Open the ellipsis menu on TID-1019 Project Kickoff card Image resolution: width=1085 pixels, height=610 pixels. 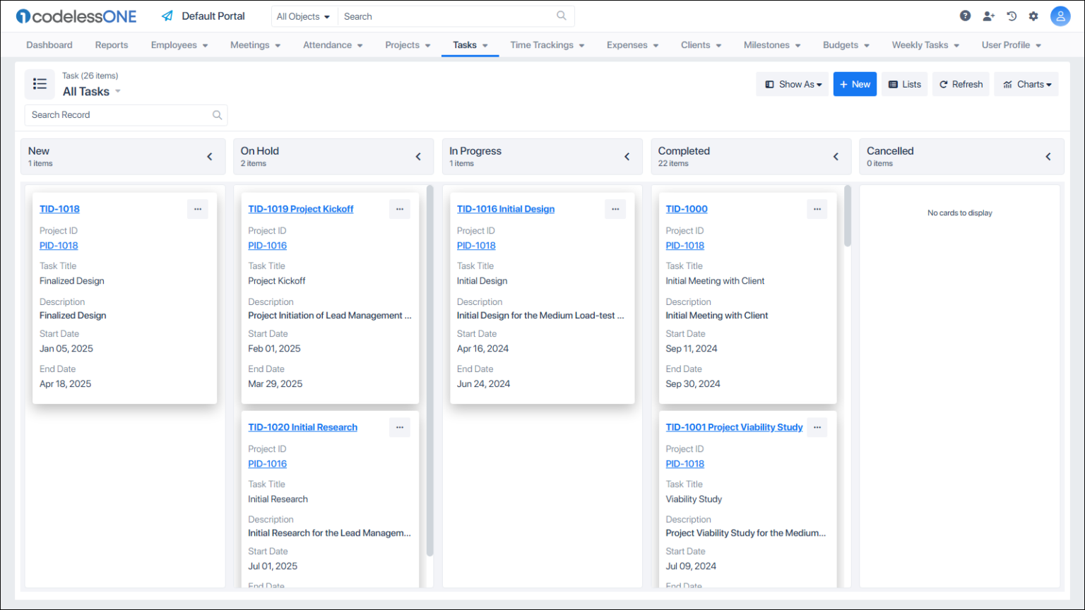click(x=400, y=209)
